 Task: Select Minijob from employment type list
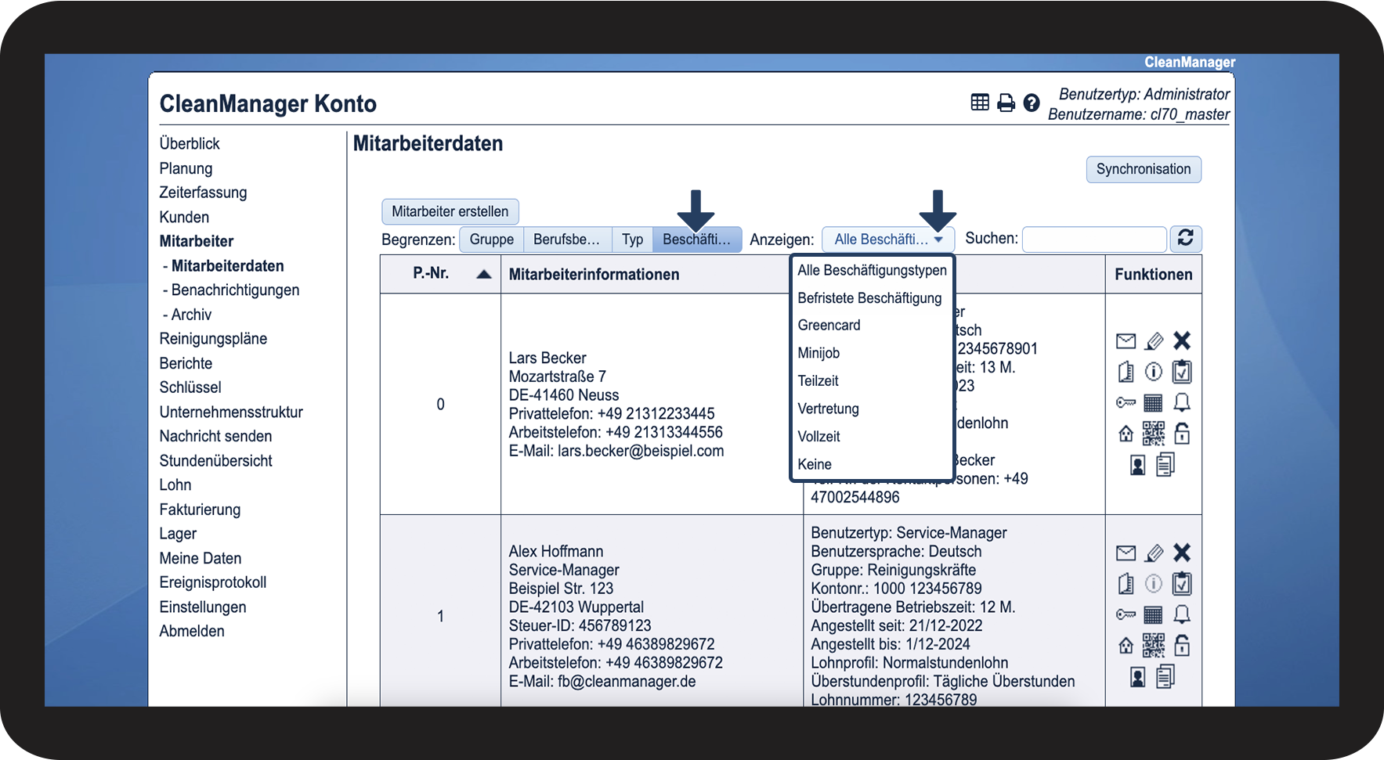click(818, 353)
